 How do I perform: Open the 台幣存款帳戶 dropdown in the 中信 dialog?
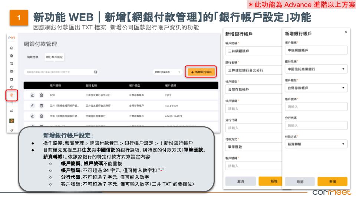(x=316, y=88)
